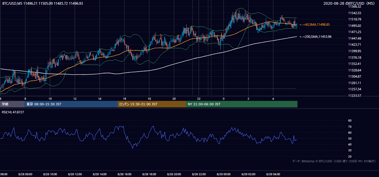This screenshot has width=379, height=177.
Task: Click RSI scale level 50
Action: point(350,138)
